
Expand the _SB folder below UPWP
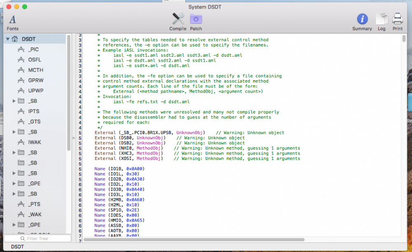point(14,101)
